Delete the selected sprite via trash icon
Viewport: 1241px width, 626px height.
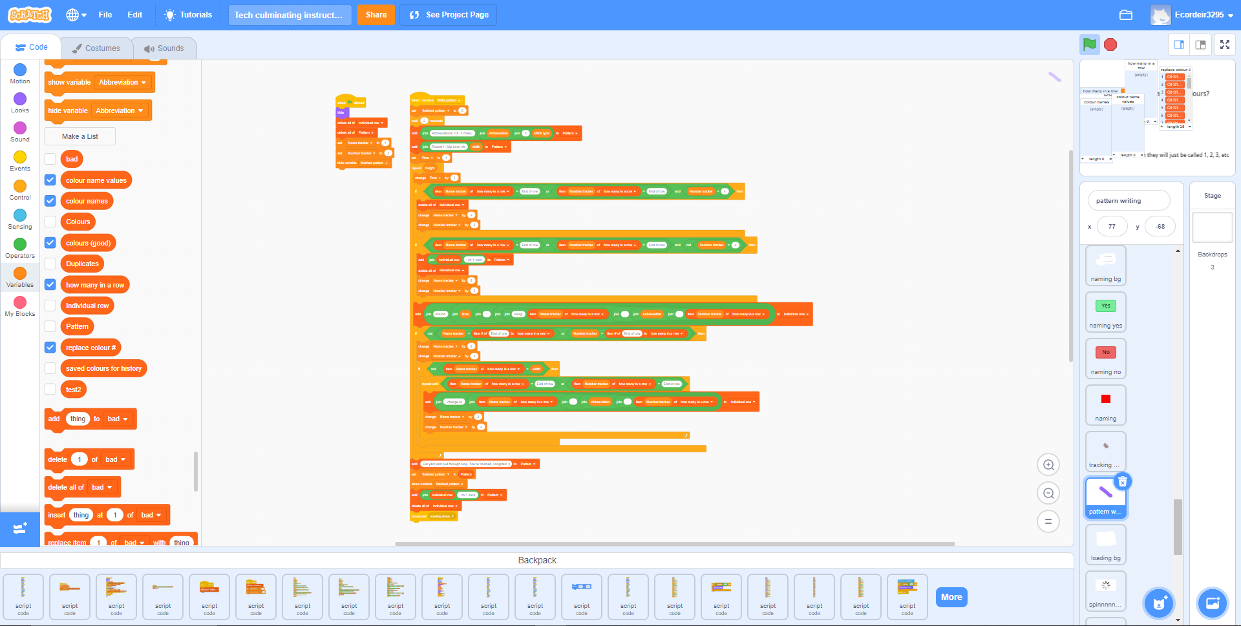pyautogui.click(x=1123, y=481)
